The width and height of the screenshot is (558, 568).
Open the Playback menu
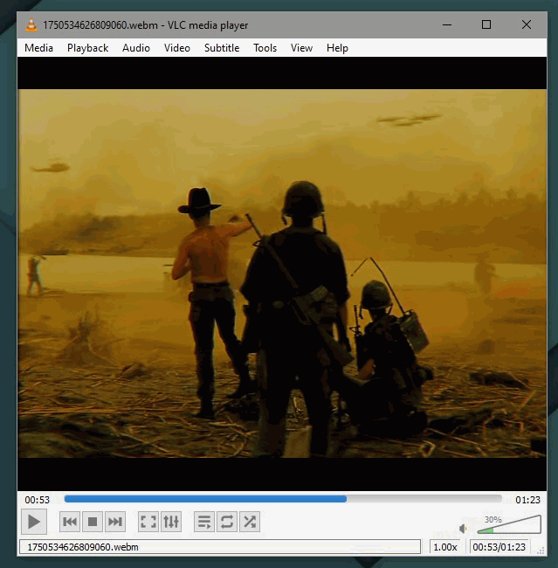click(x=87, y=48)
